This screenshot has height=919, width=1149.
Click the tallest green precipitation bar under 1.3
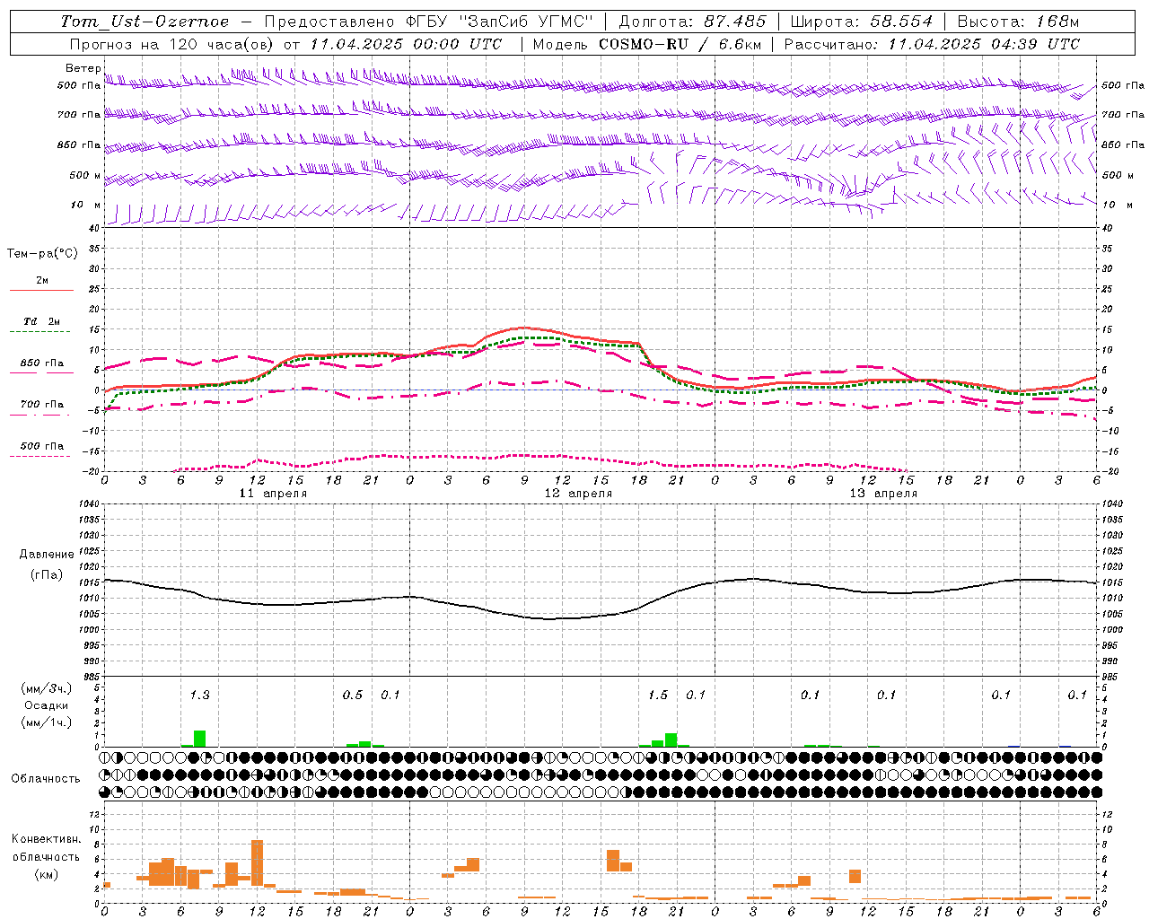(199, 739)
